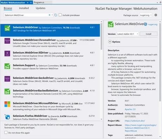Select the Selenium.WebDriver.GeckoDriver package

point(50,81)
